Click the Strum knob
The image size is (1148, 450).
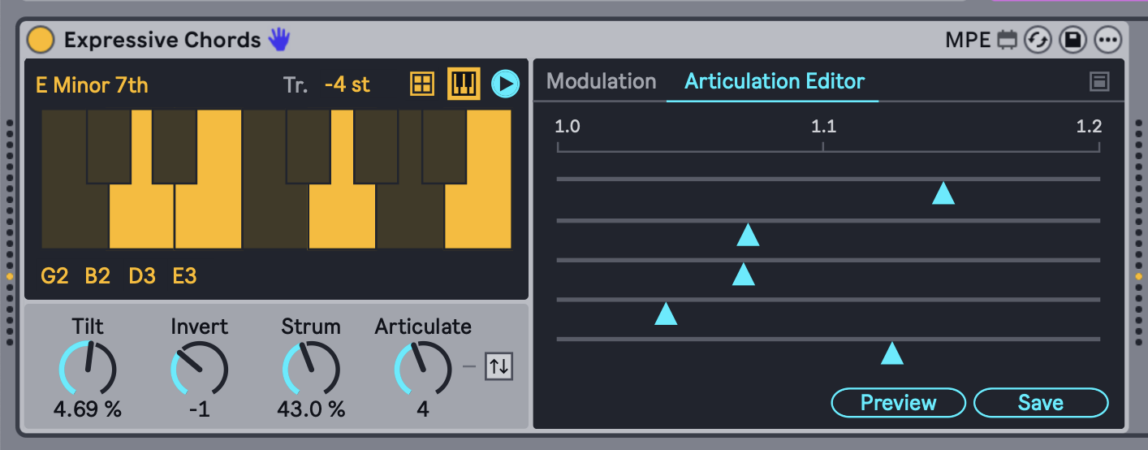pos(311,369)
